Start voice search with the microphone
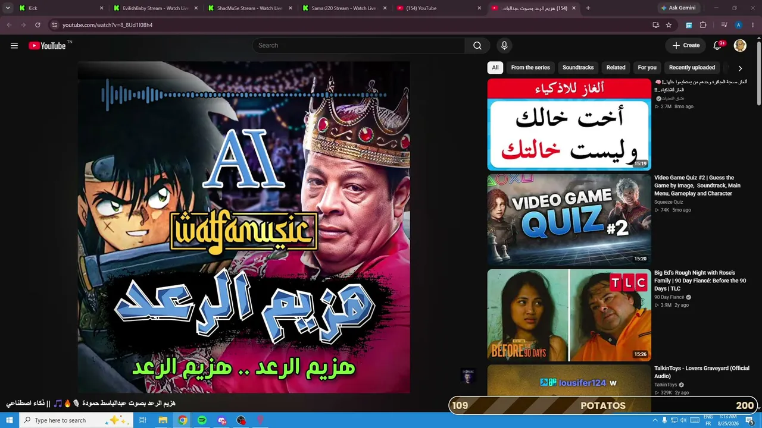This screenshot has height=428, width=762. pos(504,45)
